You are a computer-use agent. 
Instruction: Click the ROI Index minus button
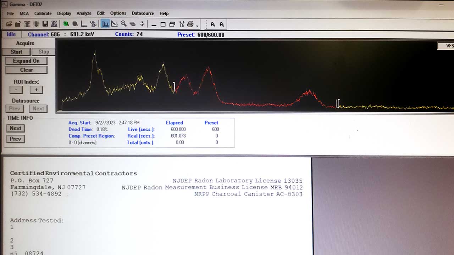pyautogui.click(x=16, y=90)
